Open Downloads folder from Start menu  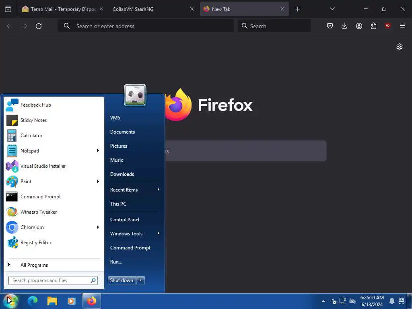tap(122, 174)
